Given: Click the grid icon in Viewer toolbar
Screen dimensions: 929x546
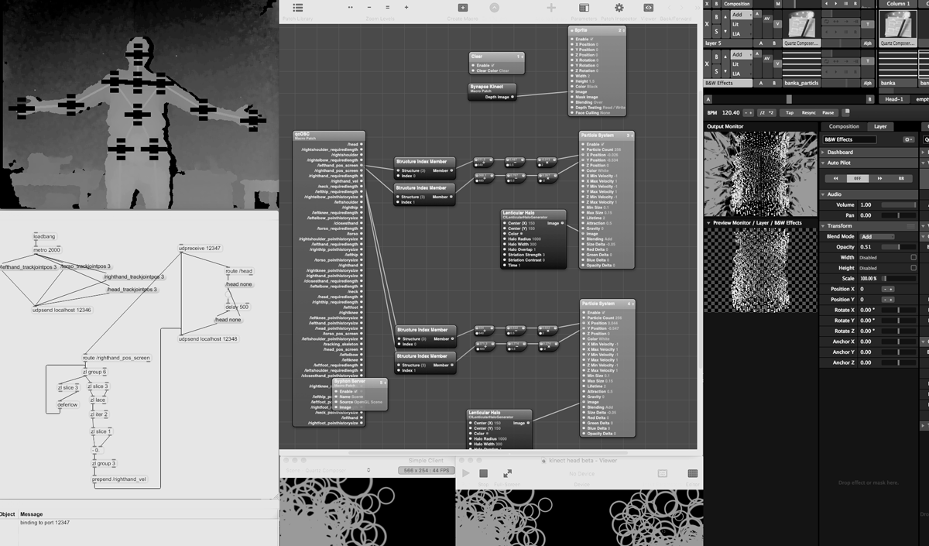Looking at the screenshot, I should tap(693, 473).
